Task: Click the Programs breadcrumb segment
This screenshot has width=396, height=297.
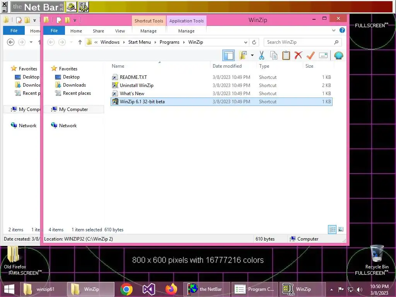Action: [x=169, y=42]
